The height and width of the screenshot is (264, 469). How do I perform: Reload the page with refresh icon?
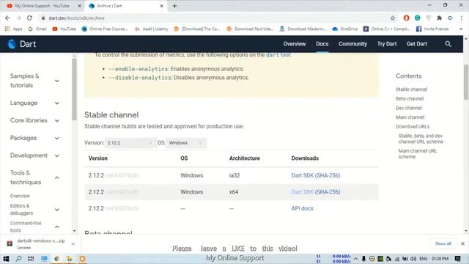coord(29,18)
